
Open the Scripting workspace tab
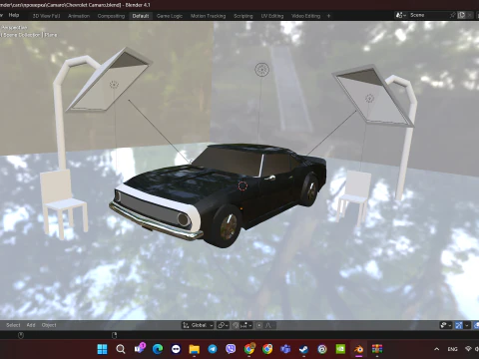tap(243, 16)
